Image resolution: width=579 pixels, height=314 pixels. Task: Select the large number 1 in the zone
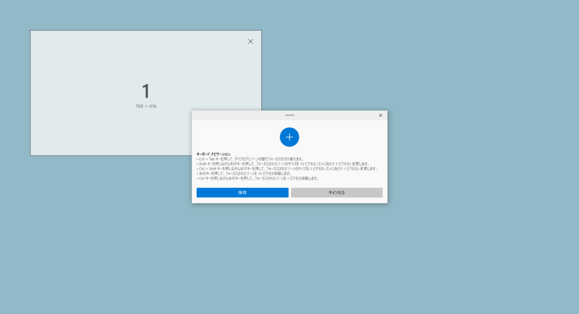[x=146, y=91]
